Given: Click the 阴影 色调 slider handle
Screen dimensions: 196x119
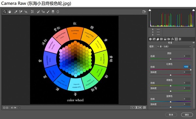Looking at the screenshot, I should pyautogui.click(x=171, y=59).
